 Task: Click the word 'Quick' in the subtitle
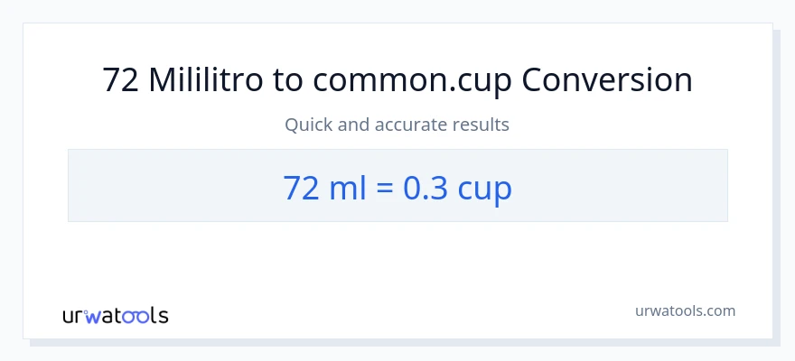coord(305,125)
